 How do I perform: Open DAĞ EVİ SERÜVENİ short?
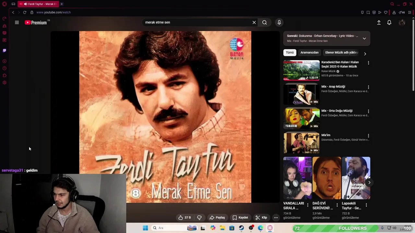[x=327, y=178]
